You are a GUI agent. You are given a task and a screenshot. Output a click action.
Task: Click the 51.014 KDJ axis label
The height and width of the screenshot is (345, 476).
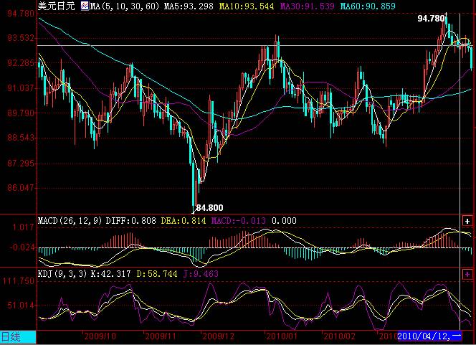click(x=21, y=306)
